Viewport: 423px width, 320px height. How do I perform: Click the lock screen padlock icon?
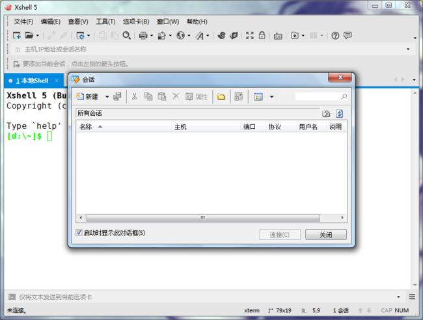coord(262,35)
